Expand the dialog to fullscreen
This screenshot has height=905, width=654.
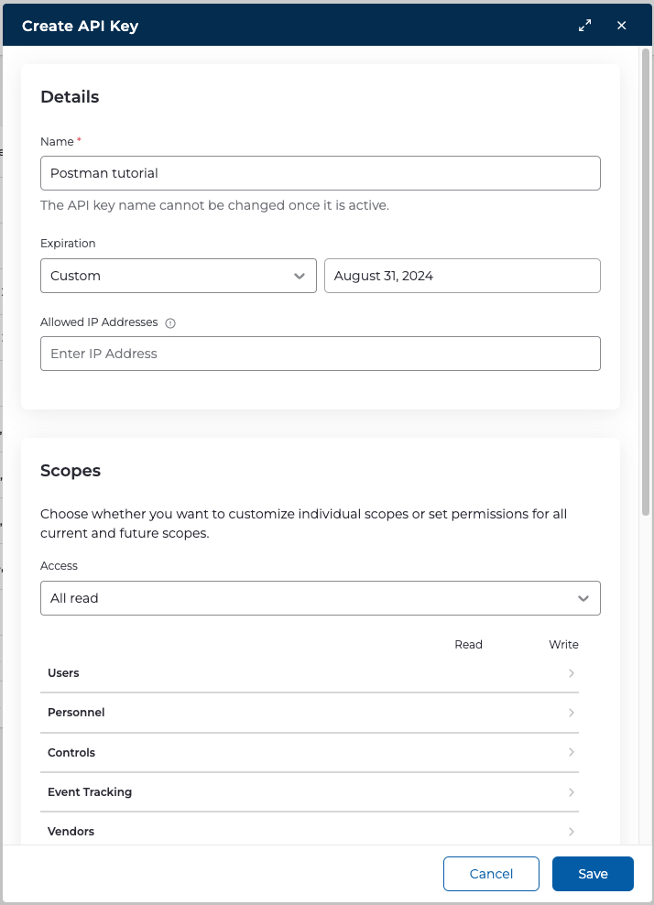[x=584, y=26]
